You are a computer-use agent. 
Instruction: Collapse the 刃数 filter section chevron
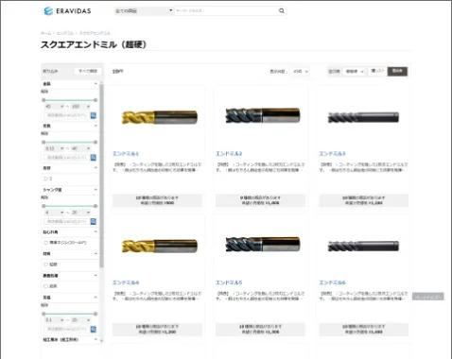coord(96,168)
